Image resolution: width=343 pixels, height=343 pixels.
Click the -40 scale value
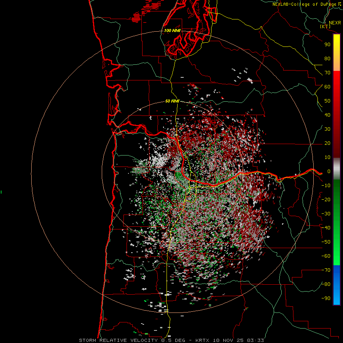(326, 228)
